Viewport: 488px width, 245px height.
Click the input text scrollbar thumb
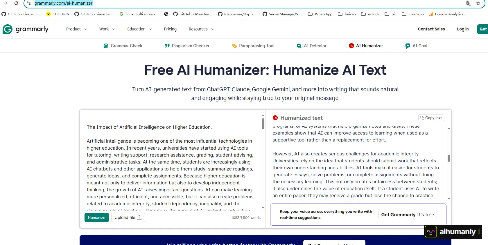pyautogui.click(x=263, y=124)
